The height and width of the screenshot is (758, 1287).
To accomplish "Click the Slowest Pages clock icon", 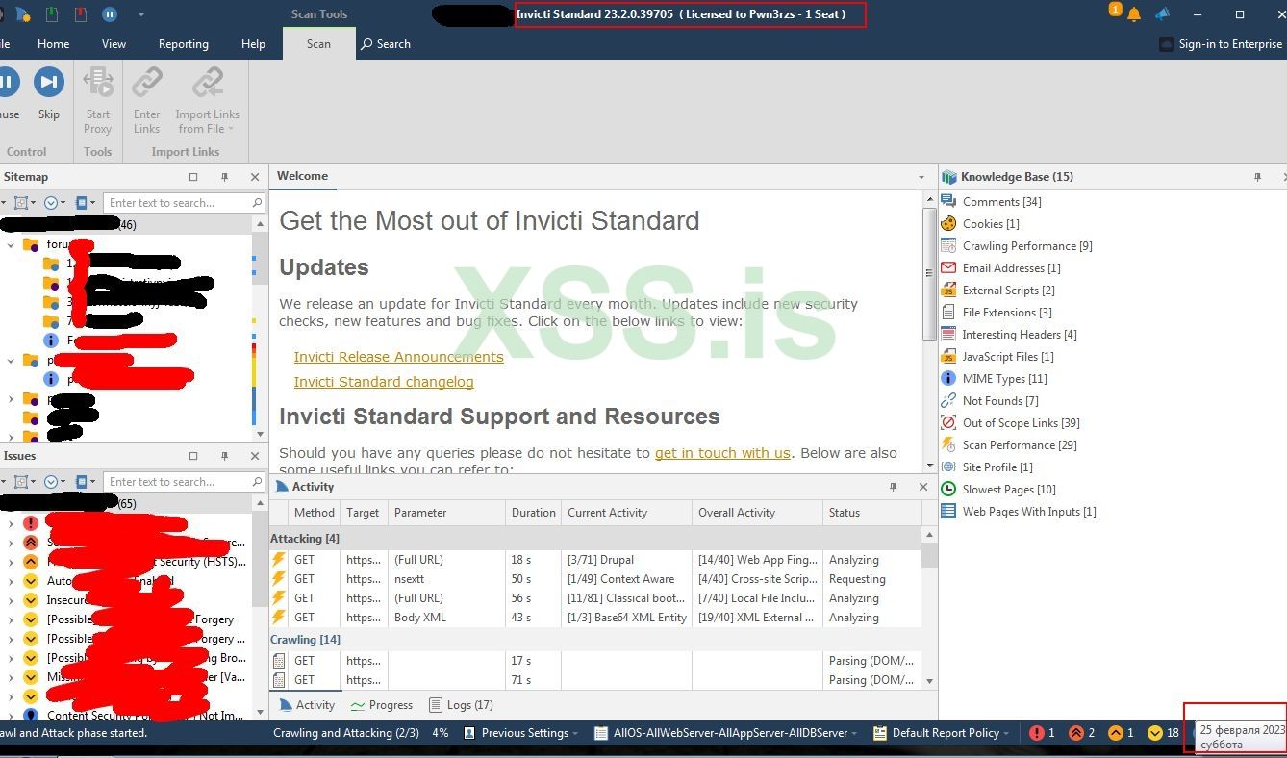I will (x=949, y=490).
